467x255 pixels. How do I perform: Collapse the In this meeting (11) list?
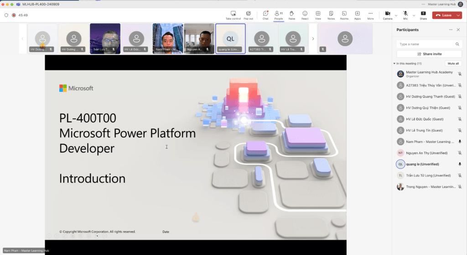[394, 64]
